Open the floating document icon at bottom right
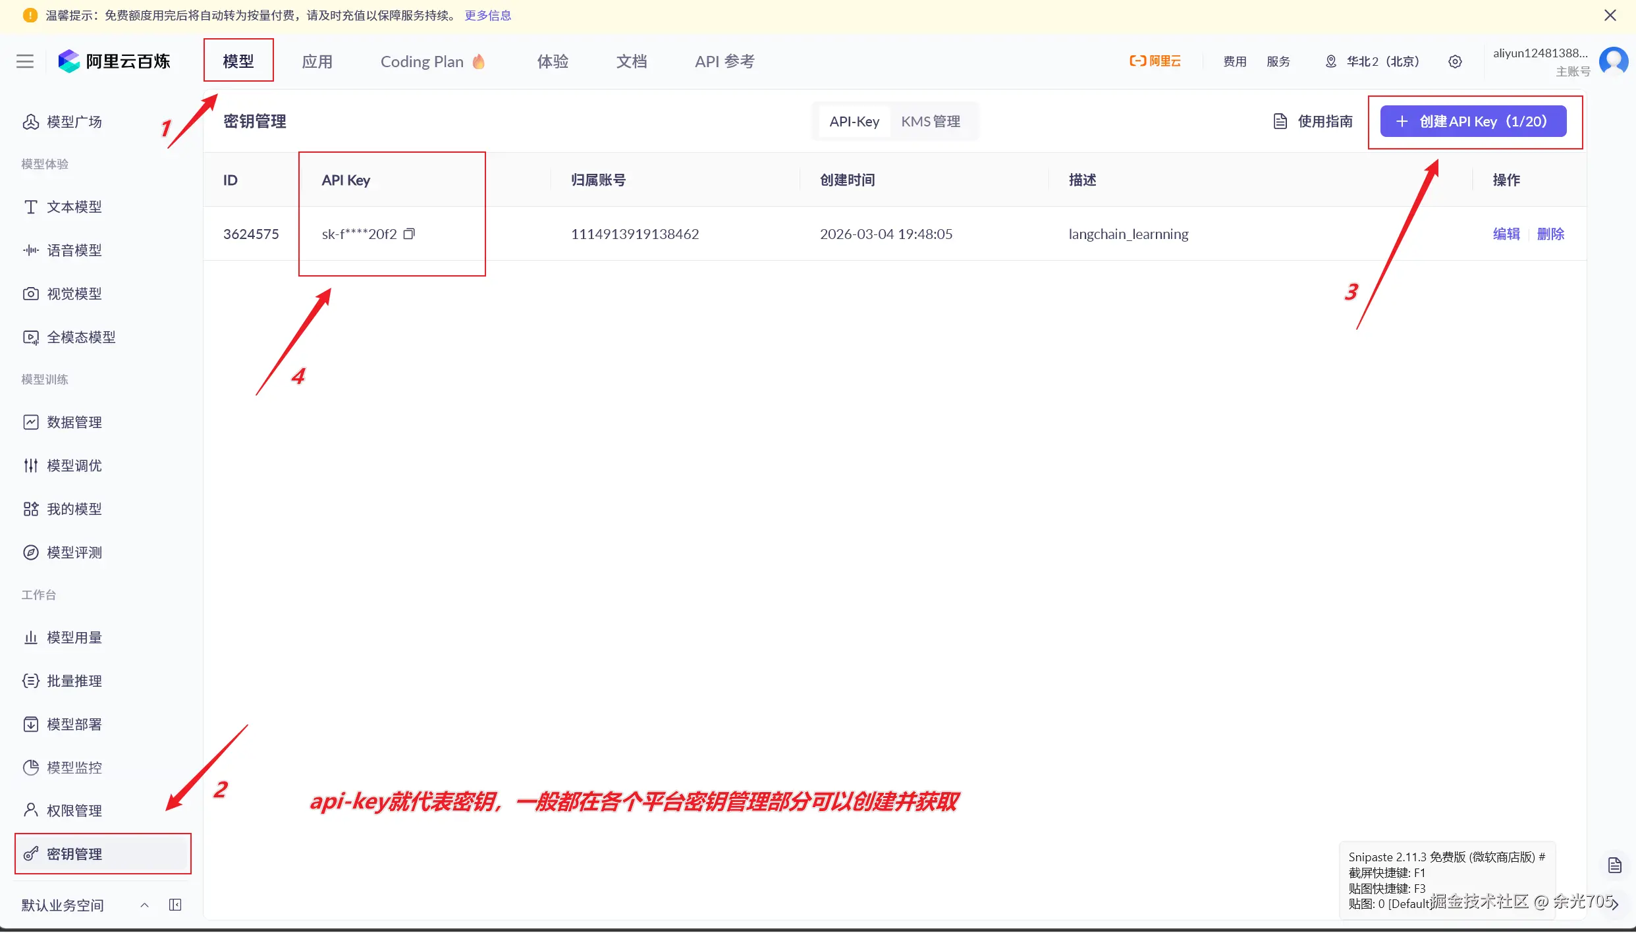1636x933 pixels. 1614,865
